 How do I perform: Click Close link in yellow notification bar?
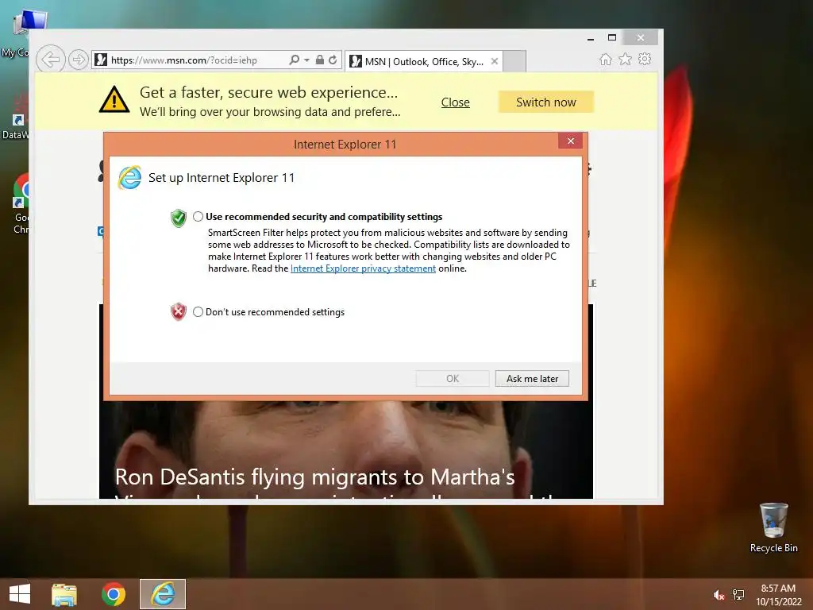click(455, 102)
